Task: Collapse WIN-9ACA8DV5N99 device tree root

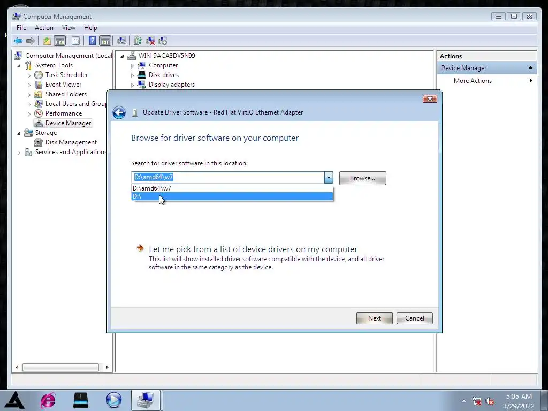Action: tap(122, 56)
